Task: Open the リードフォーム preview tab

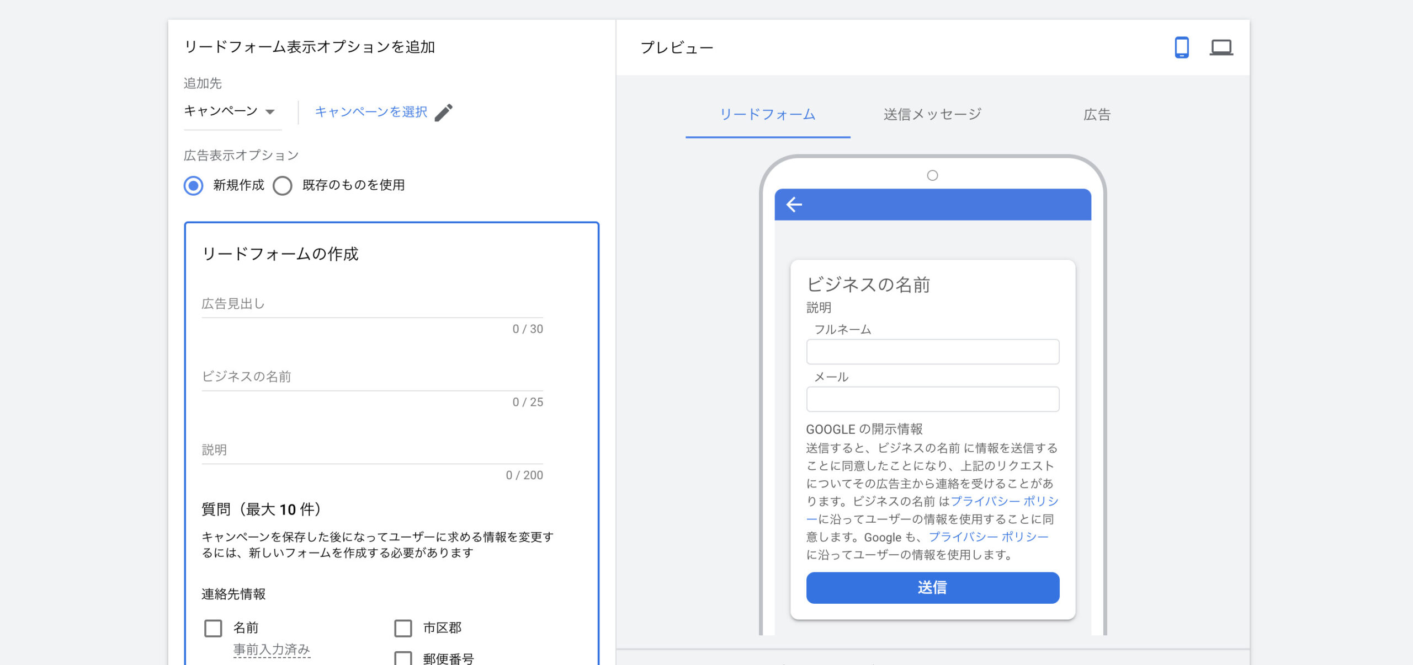Action: pyautogui.click(x=768, y=115)
